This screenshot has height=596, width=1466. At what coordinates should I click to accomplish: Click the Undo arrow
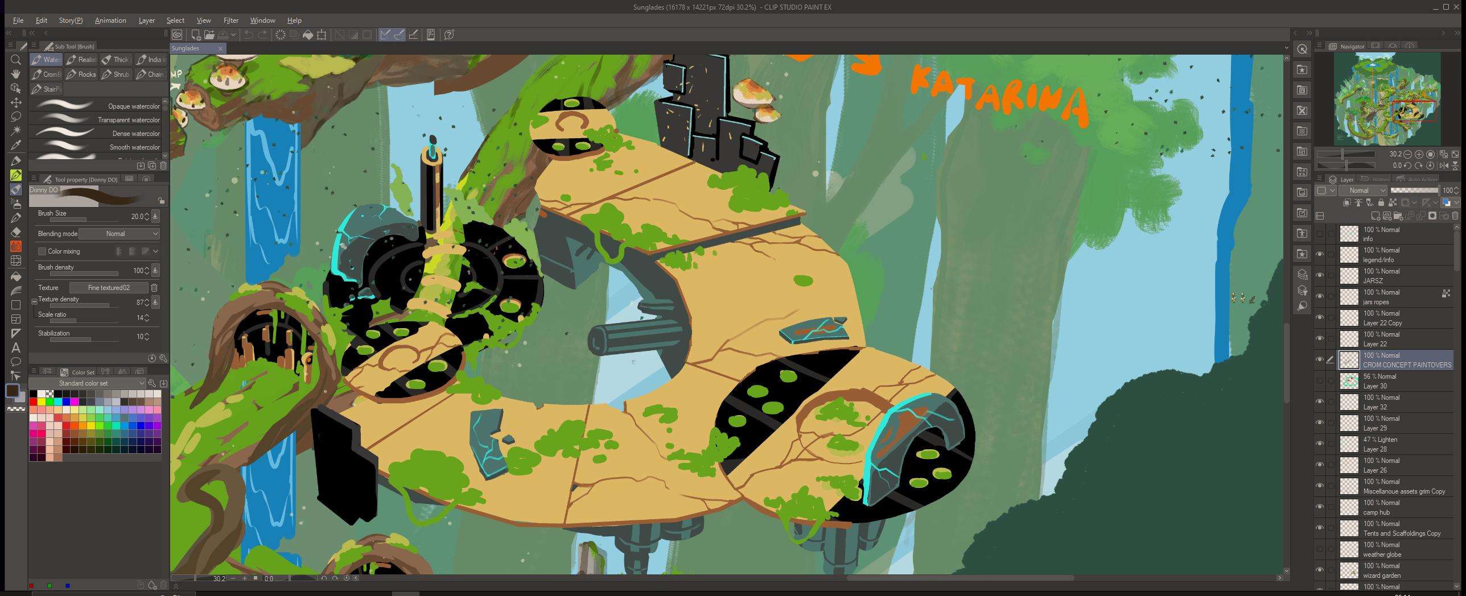pos(249,35)
